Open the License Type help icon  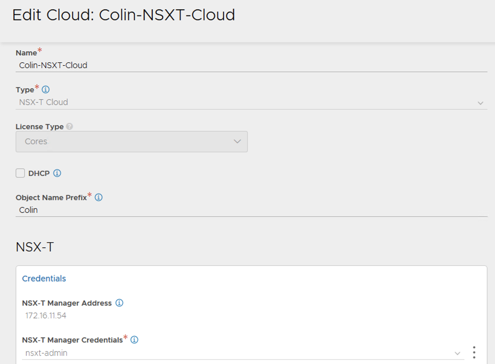tap(69, 126)
